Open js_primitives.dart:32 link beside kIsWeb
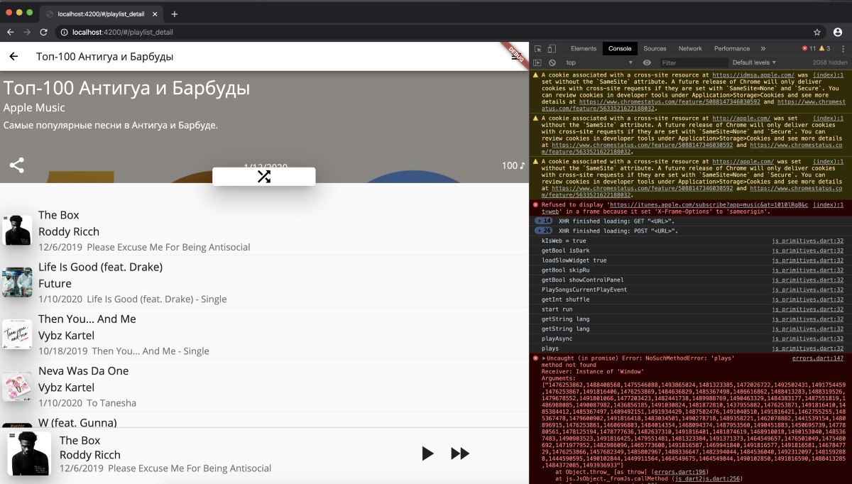This screenshot has width=852, height=484. click(807, 241)
